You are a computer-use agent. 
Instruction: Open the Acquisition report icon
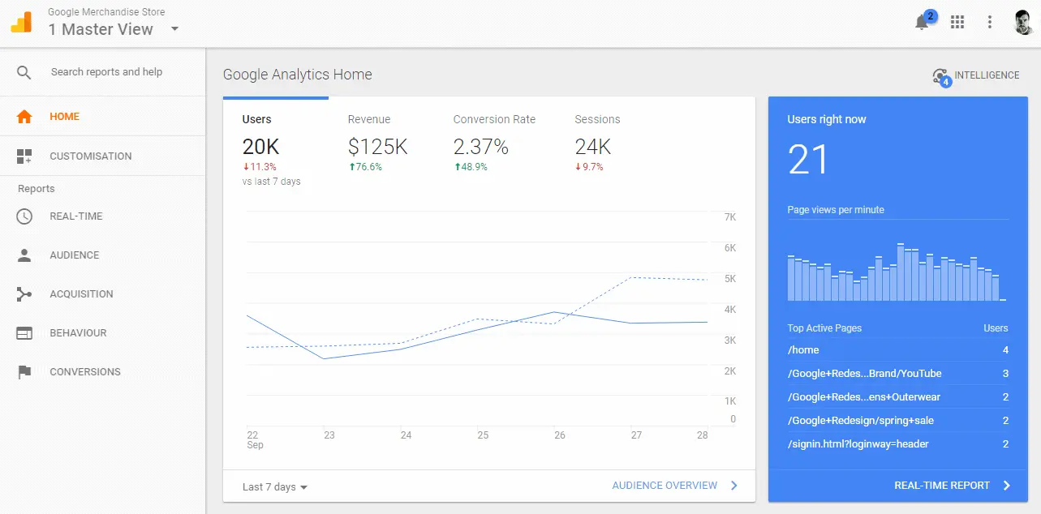pos(24,293)
